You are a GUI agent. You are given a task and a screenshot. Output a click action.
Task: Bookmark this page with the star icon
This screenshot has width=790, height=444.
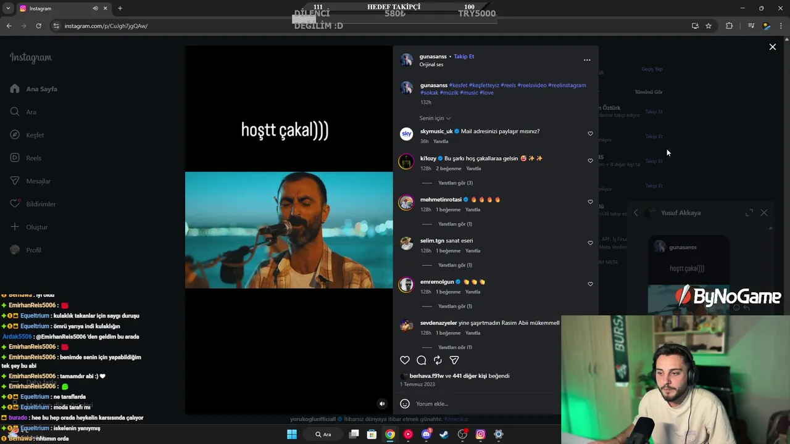709,26
